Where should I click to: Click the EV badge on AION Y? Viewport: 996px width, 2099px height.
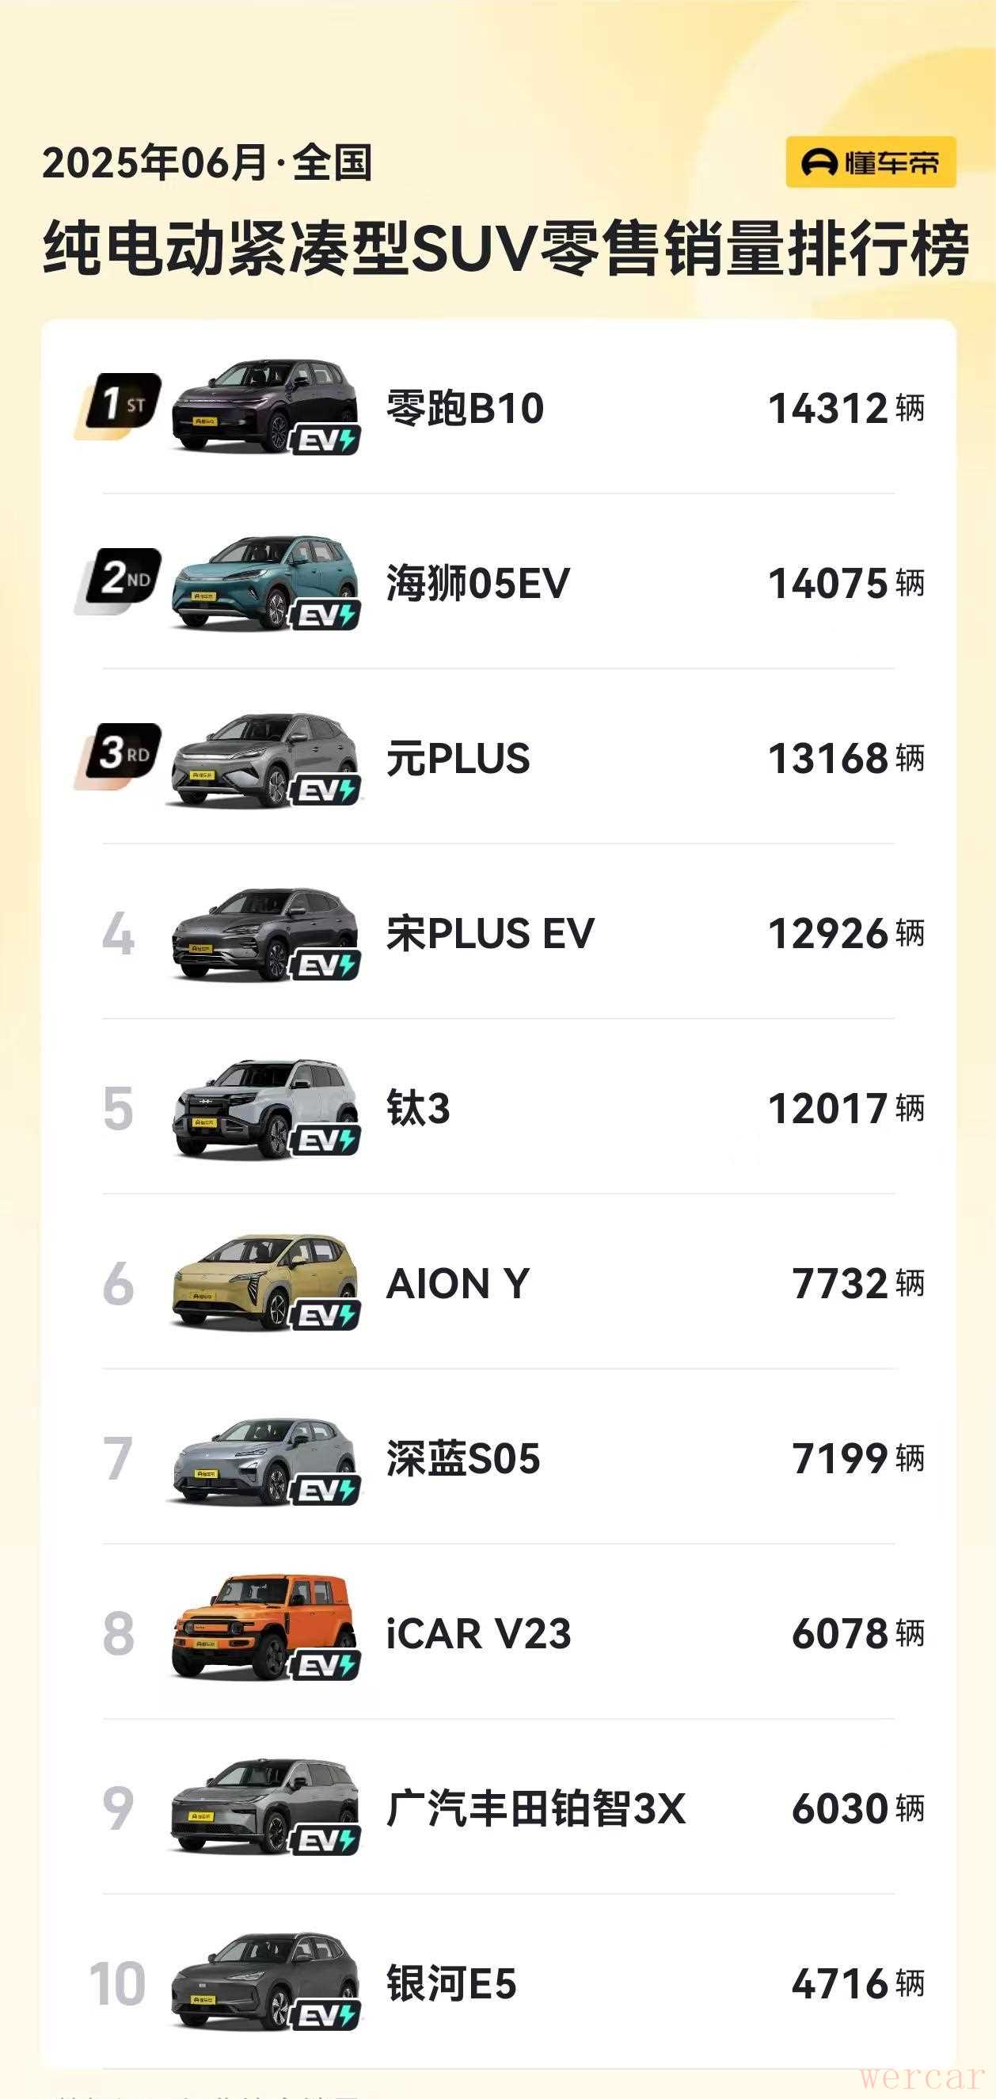[324, 1316]
